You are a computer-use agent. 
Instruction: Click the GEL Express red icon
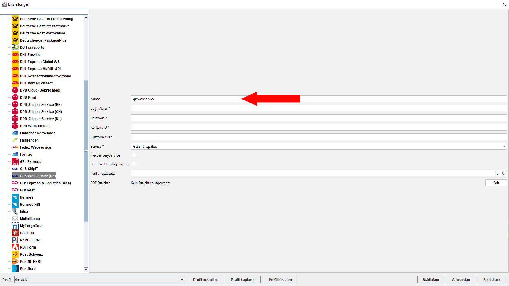click(x=15, y=161)
